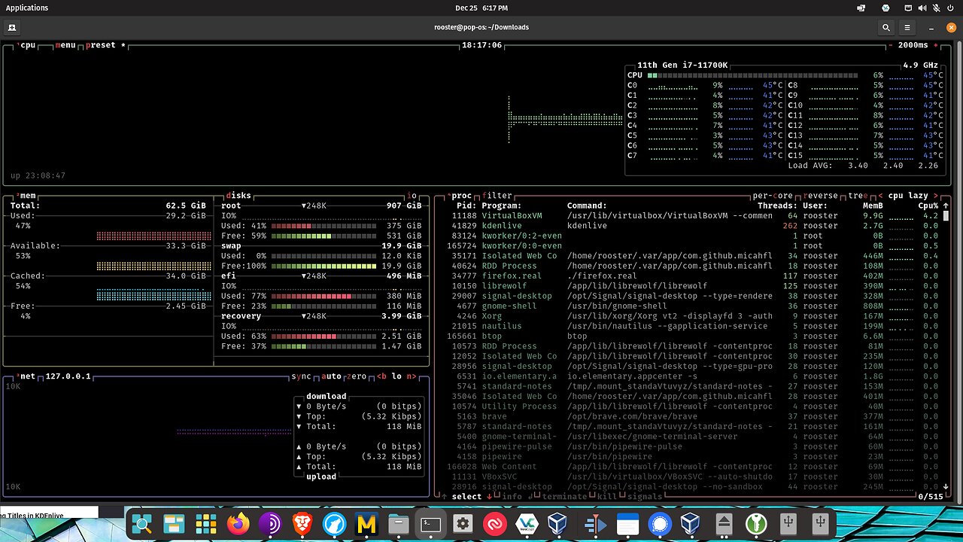Launch Firefox from the dock
Viewport: 963px width, 542px height.
238,524
